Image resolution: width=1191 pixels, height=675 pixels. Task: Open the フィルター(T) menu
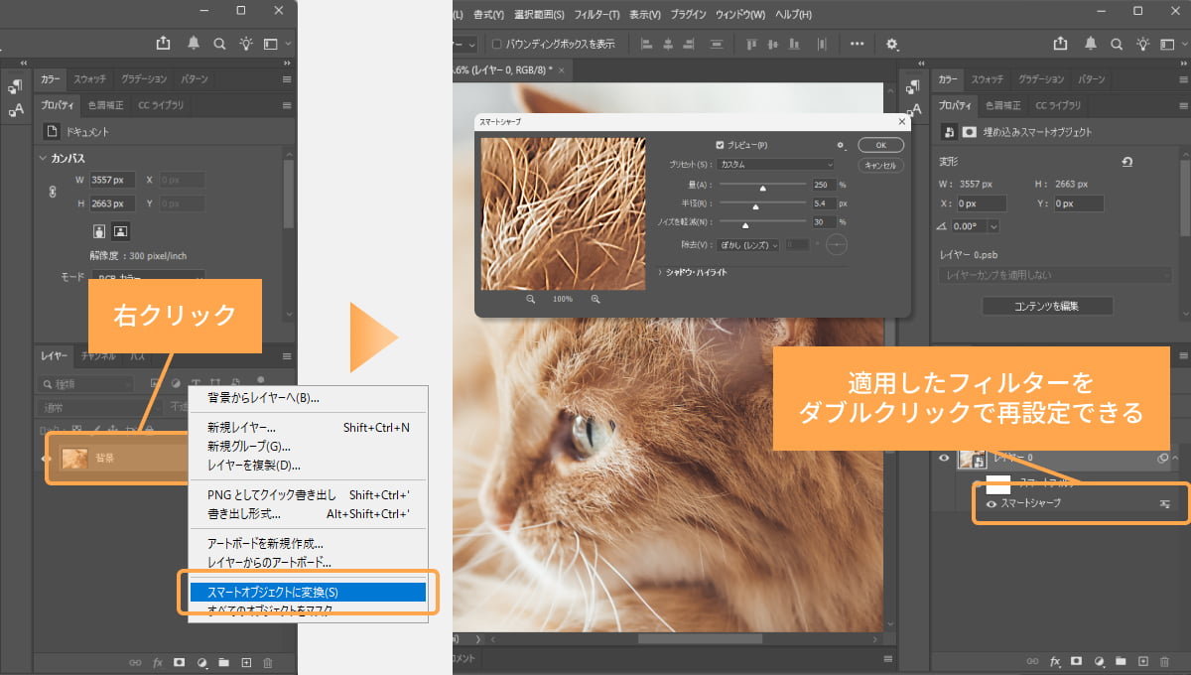click(596, 15)
